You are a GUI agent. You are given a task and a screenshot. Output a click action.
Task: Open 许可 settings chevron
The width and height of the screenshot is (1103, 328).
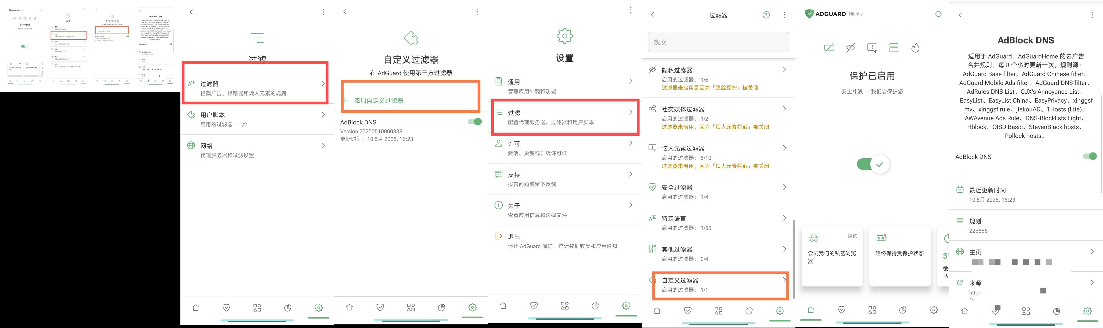point(631,143)
